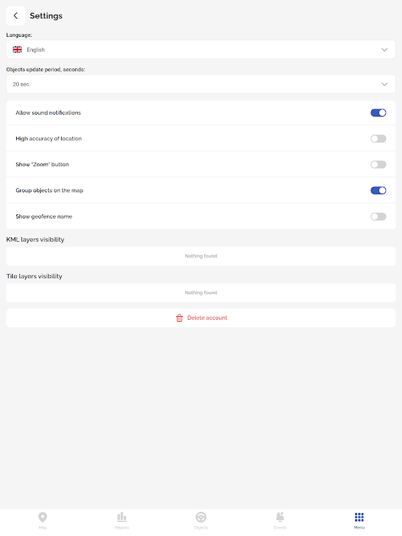Image resolution: width=402 pixels, height=536 pixels.
Task: Turn on Show "Zoom" button switch
Action: coord(378,164)
